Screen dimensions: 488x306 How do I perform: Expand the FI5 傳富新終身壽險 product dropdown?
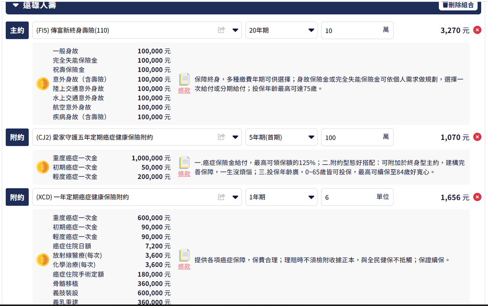tap(235, 30)
